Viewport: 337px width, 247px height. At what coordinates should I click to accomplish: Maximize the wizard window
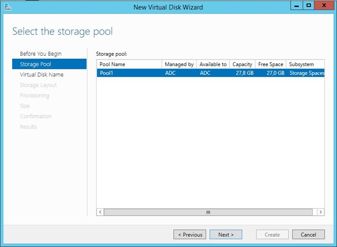tap(308, 5)
